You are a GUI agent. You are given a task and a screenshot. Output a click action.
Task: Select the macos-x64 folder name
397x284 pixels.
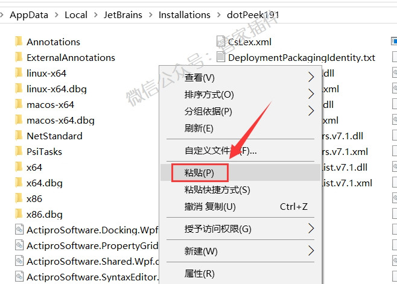[51, 105]
